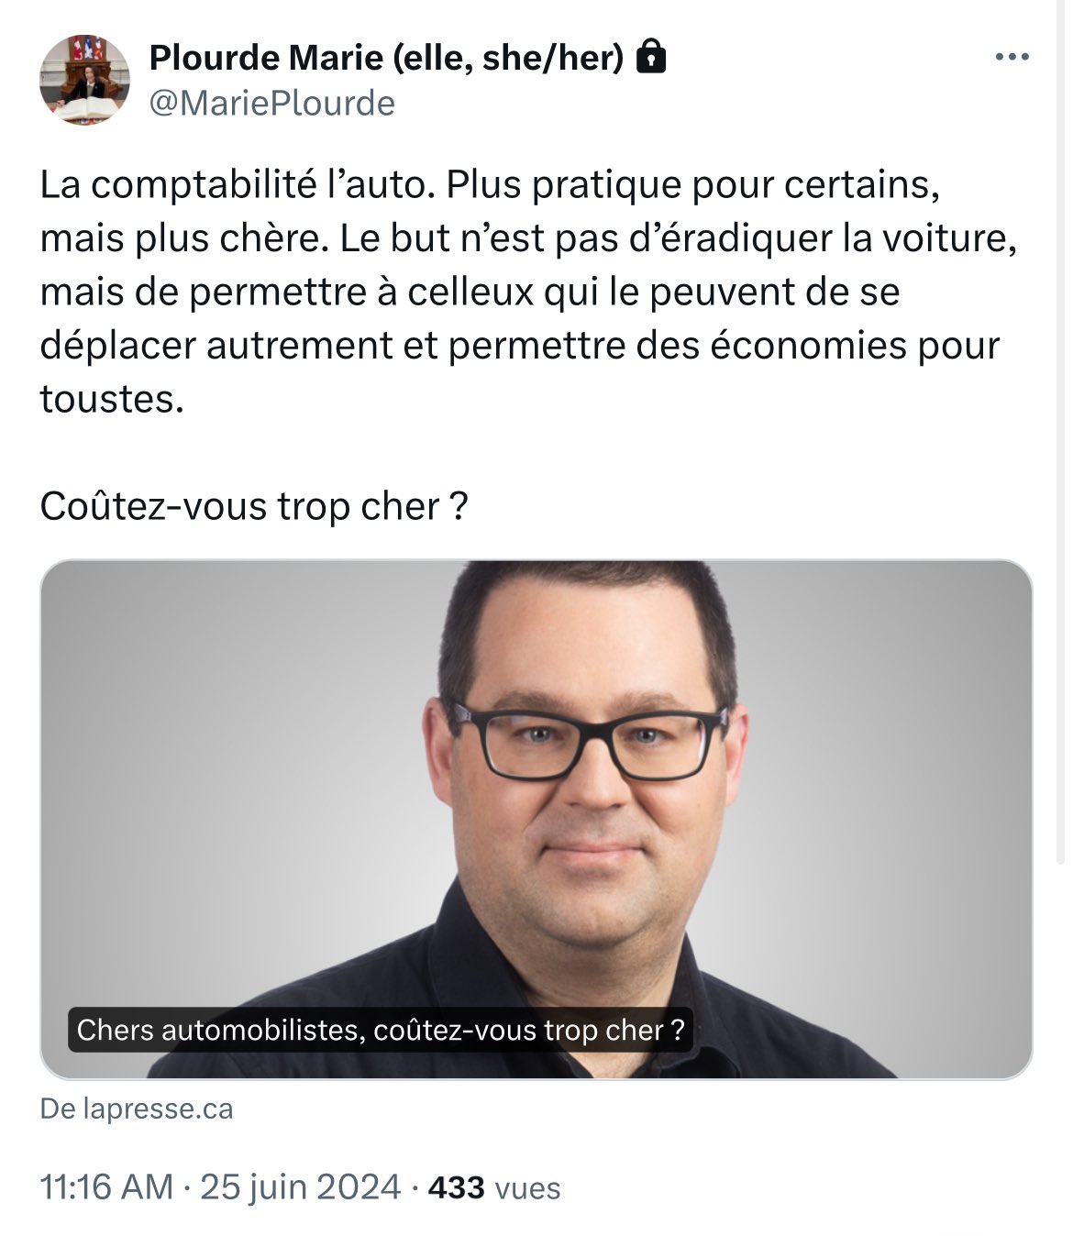Open Marie Plourde's profile avatar

(84, 81)
